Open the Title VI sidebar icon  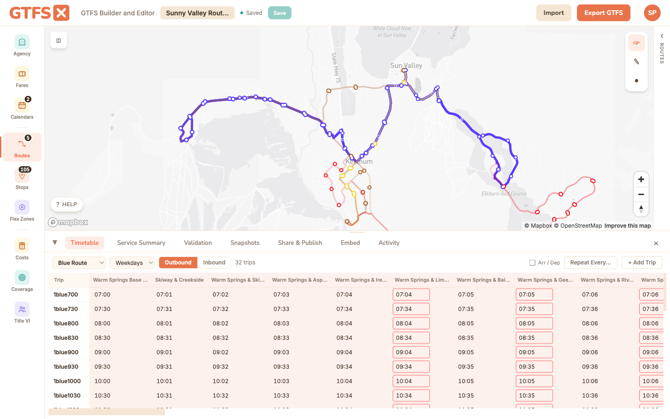22,309
